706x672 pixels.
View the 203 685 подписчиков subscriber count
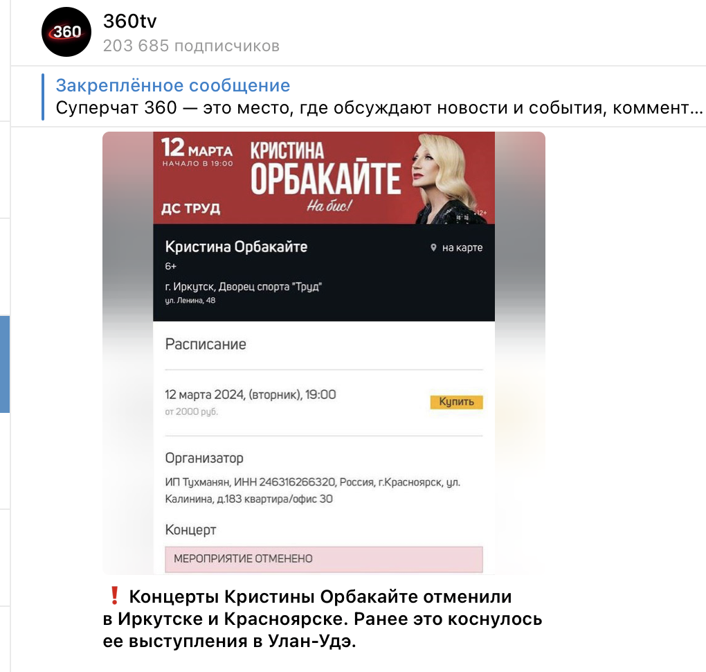point(191,46)
